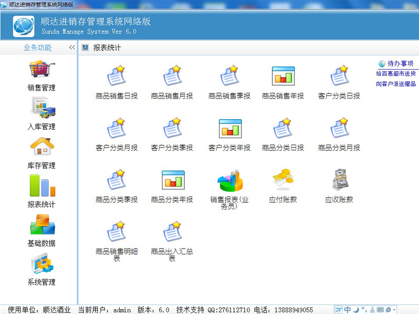
Task: Click the 向客户派送赠品 to-do link
Action: click(x=396, y=84)
